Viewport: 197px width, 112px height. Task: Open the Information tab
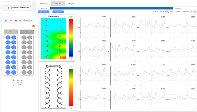44,4
